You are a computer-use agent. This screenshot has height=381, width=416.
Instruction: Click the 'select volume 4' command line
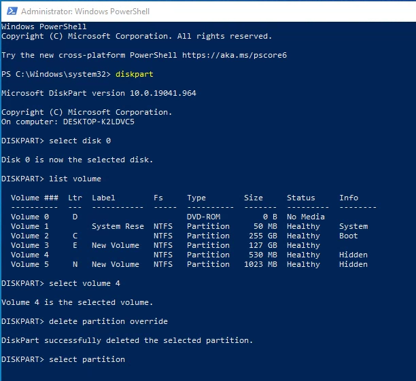tap(82, 283)
